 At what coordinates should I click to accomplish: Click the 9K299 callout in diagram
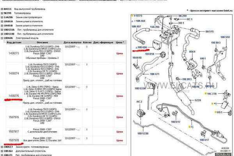point(183,16)
